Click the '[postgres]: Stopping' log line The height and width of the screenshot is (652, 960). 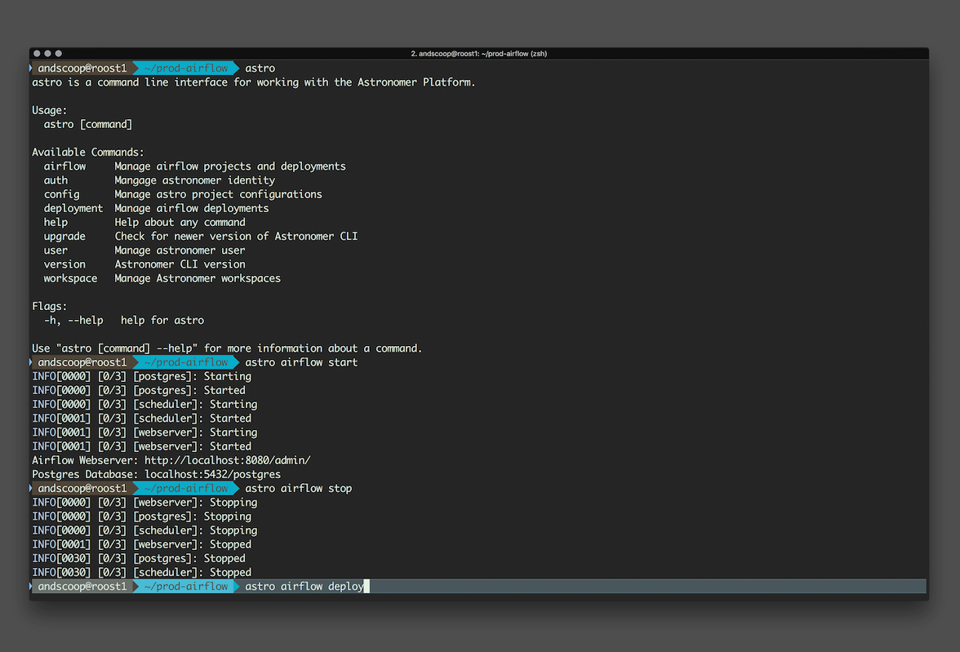point(142,517)
